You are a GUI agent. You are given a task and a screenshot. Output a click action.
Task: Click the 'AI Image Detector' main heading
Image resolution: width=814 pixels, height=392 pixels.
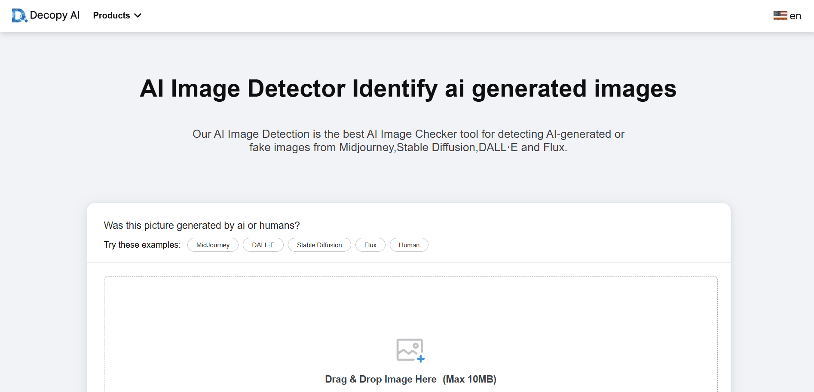tap(408, 89)
